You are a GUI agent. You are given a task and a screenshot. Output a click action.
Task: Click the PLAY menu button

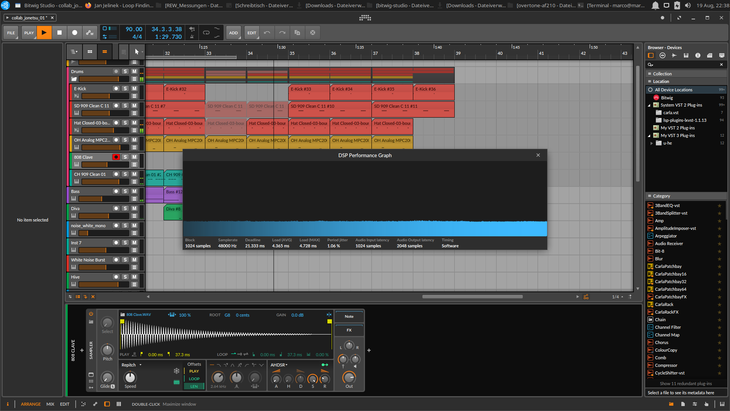[x=29, y=33]
